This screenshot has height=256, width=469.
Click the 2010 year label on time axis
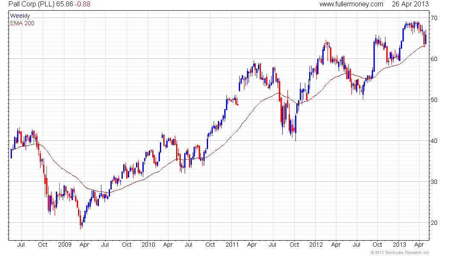point(148,244)
